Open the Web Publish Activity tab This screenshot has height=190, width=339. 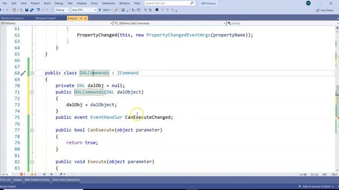click(x=37, y=179)
